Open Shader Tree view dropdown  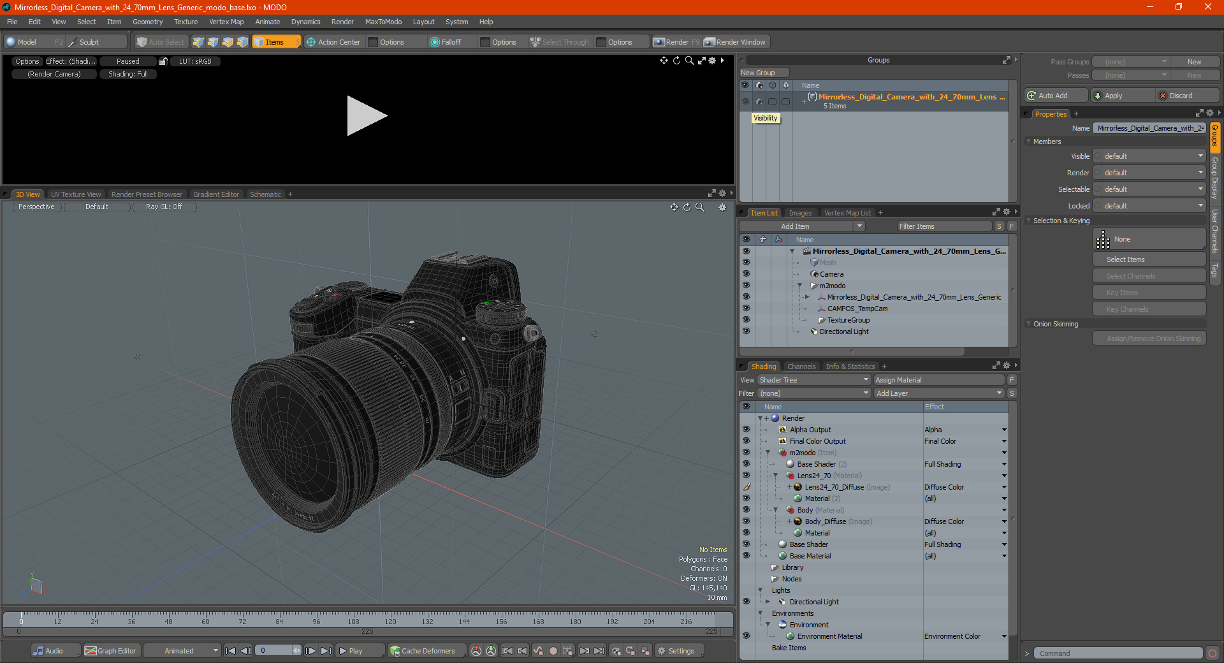(x=814, y=380)
